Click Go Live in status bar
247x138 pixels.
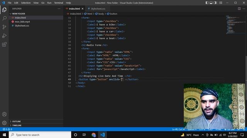click(x=229, y=130)
